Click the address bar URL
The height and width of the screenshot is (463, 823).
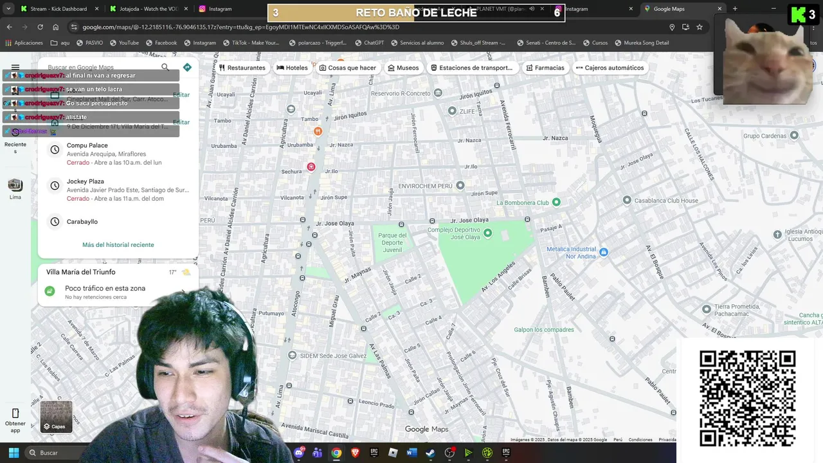[240, 27]
